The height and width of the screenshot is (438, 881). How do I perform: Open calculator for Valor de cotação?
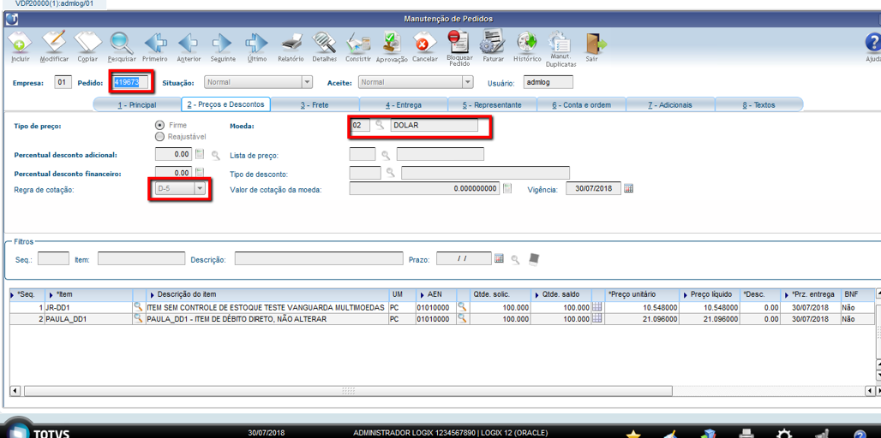pos(508,188)
